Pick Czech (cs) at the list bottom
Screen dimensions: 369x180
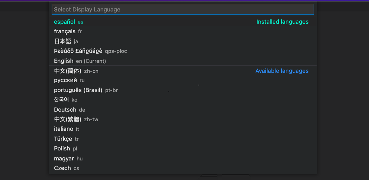62,168
